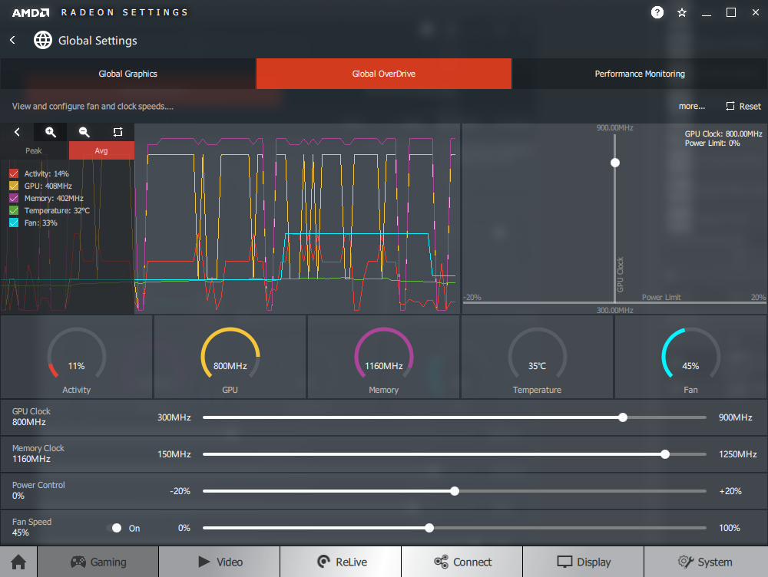768x577 pixels.
Task: Collapse graph panel with left chevron
Action: click(17, 132)
